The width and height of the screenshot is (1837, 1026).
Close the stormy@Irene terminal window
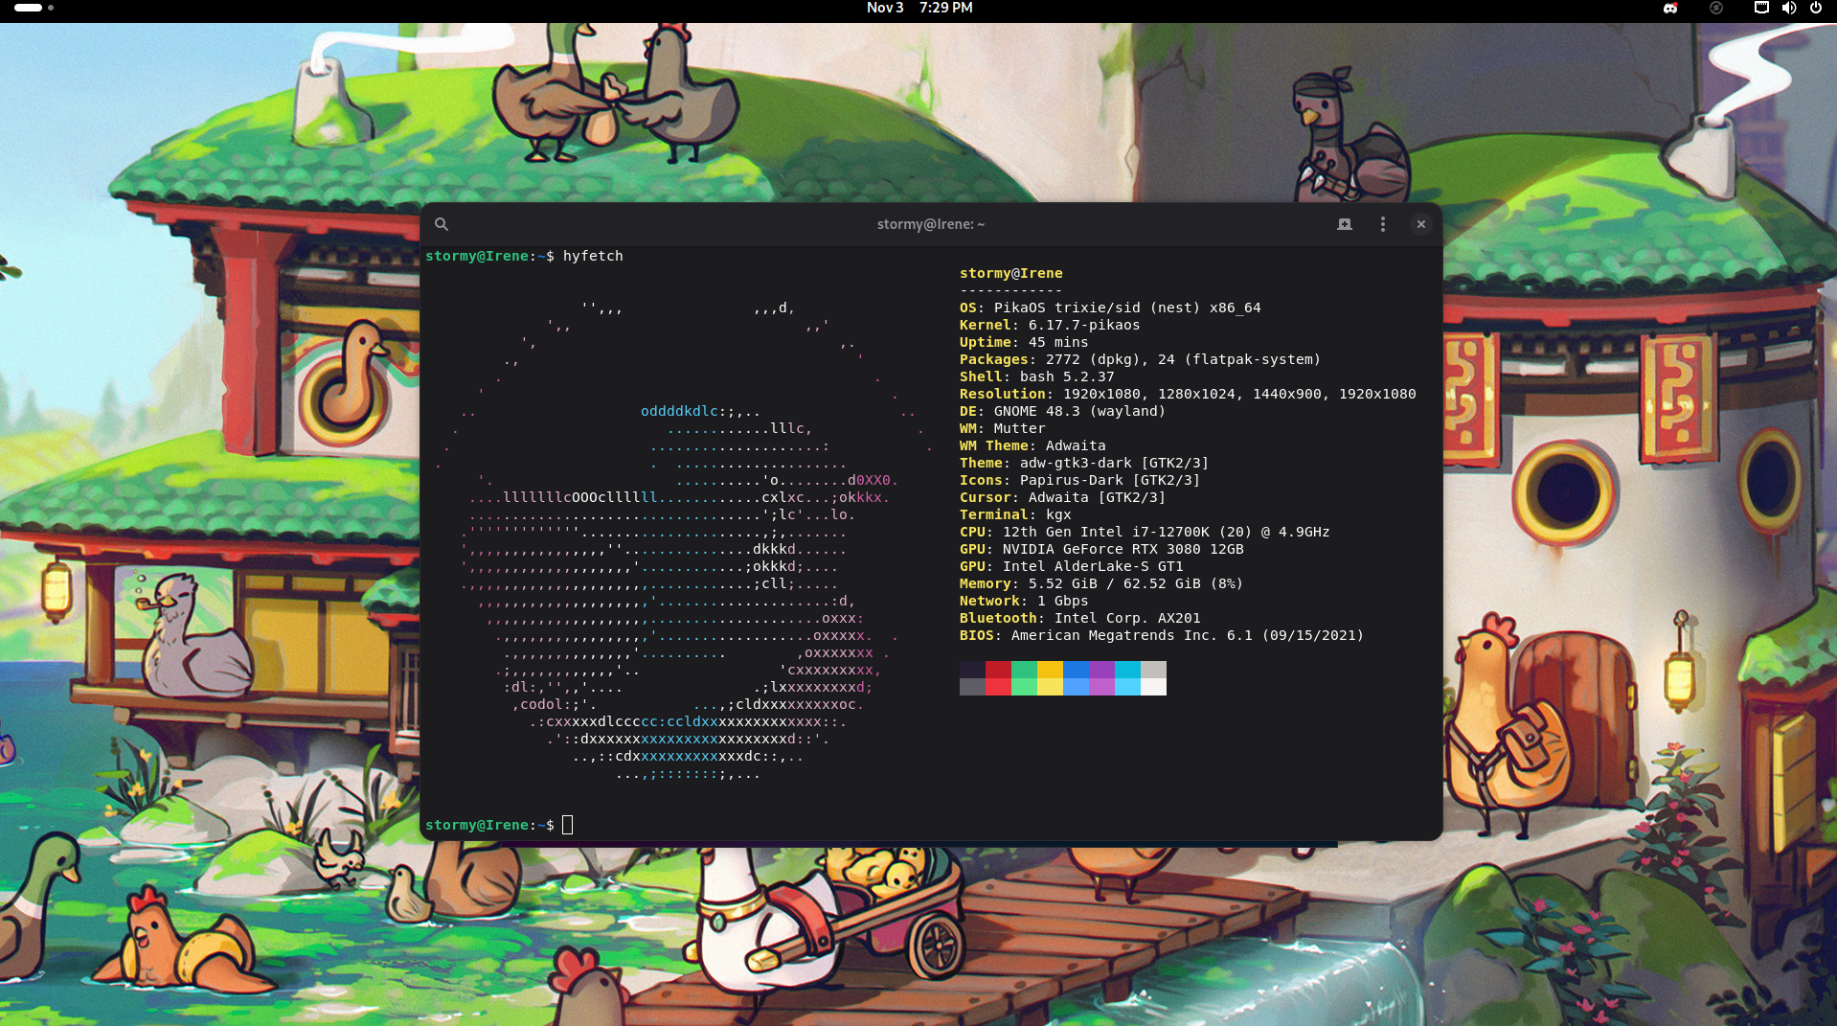[1420, 224]
